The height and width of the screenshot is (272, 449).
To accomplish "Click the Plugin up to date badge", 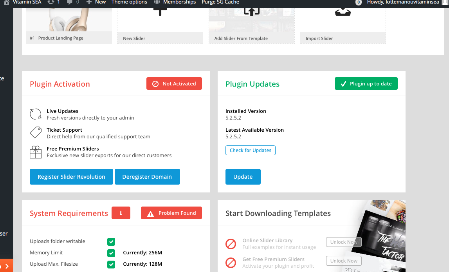I will click(x=366, y=84).
